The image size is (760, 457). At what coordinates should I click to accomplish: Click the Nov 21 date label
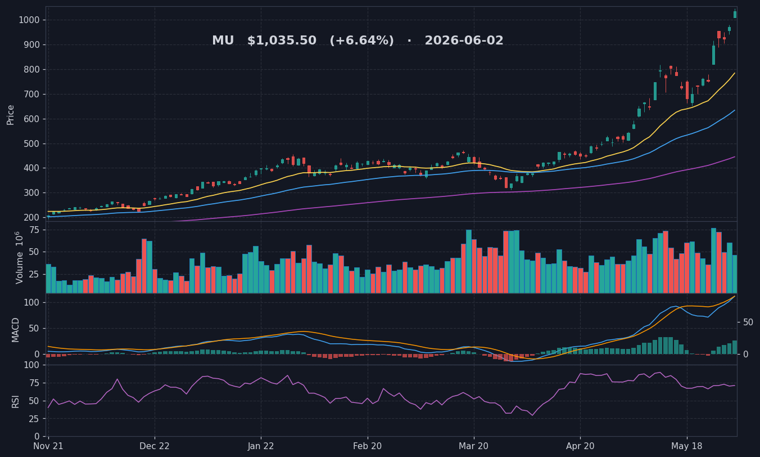[48, 447]
